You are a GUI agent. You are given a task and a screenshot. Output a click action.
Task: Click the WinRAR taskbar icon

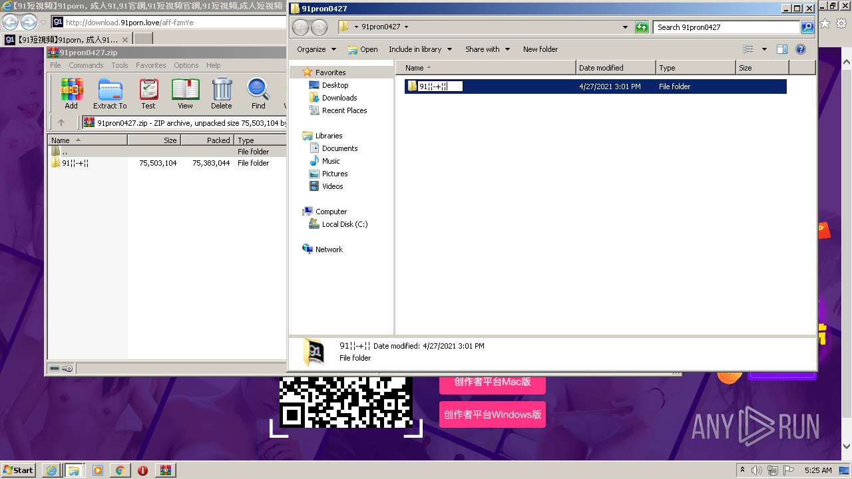(165, 470)
